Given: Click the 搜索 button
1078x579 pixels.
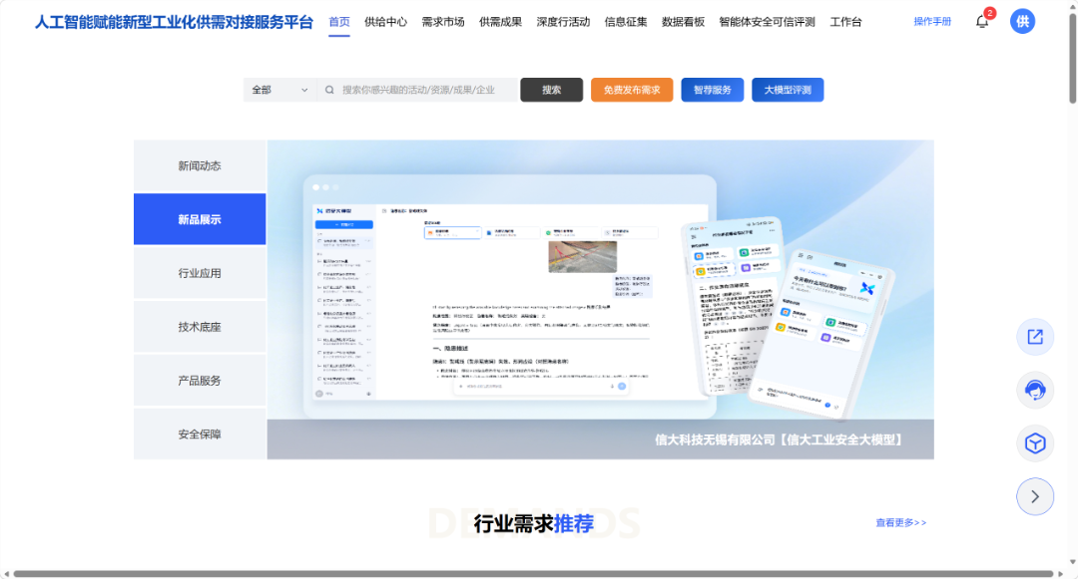Looking at the screenshot, I should click(551, 90).
